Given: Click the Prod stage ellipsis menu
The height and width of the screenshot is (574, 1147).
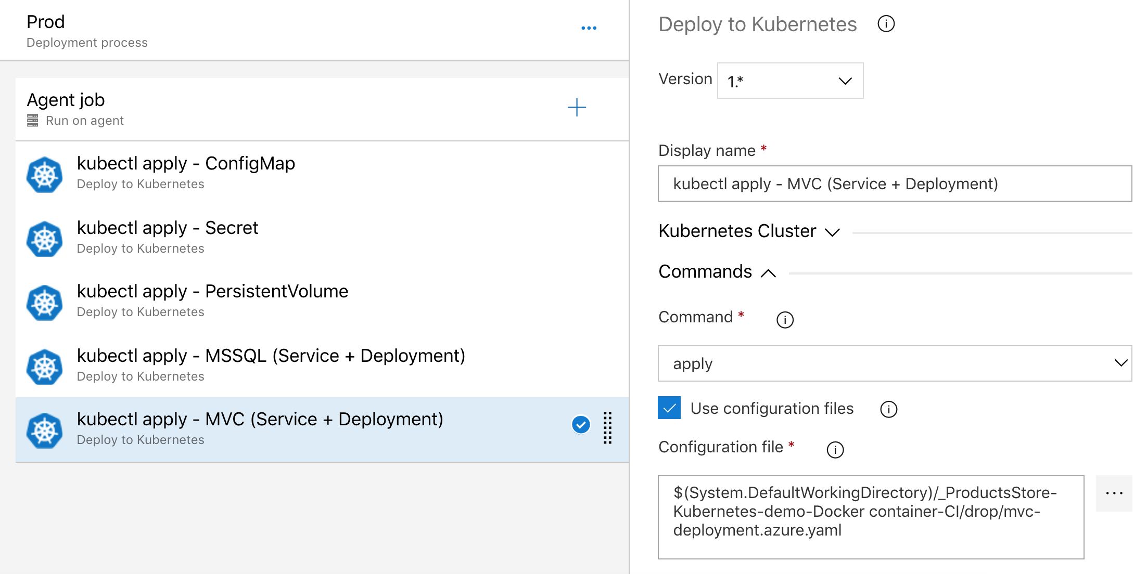Looking at the screenshot, I should [x=589, y=28].
